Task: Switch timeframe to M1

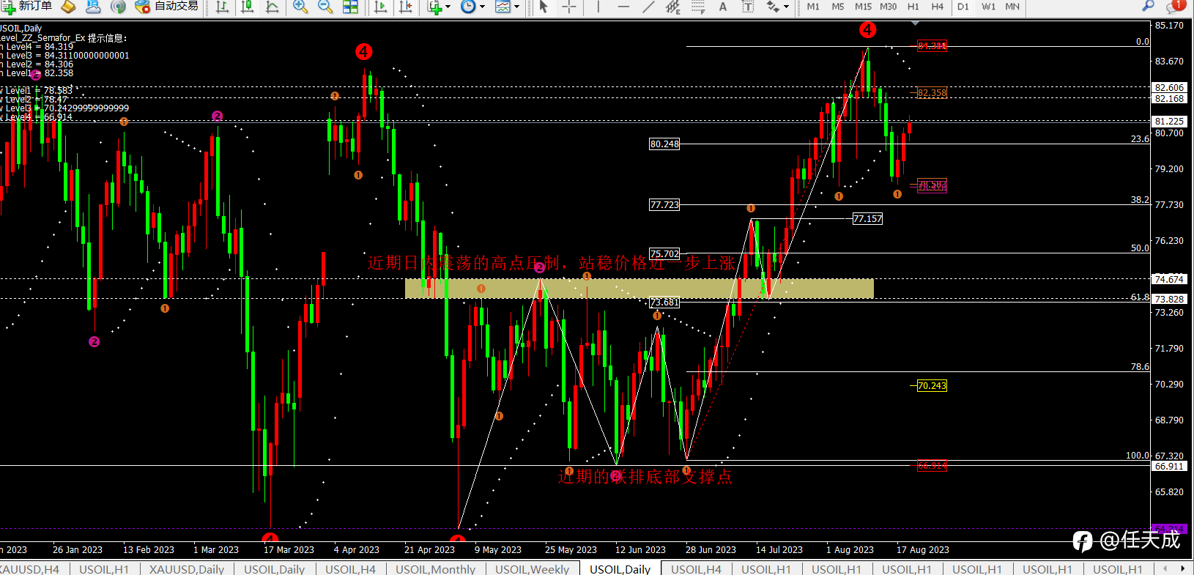Action: pyautogui.click(x=813, y=7)
